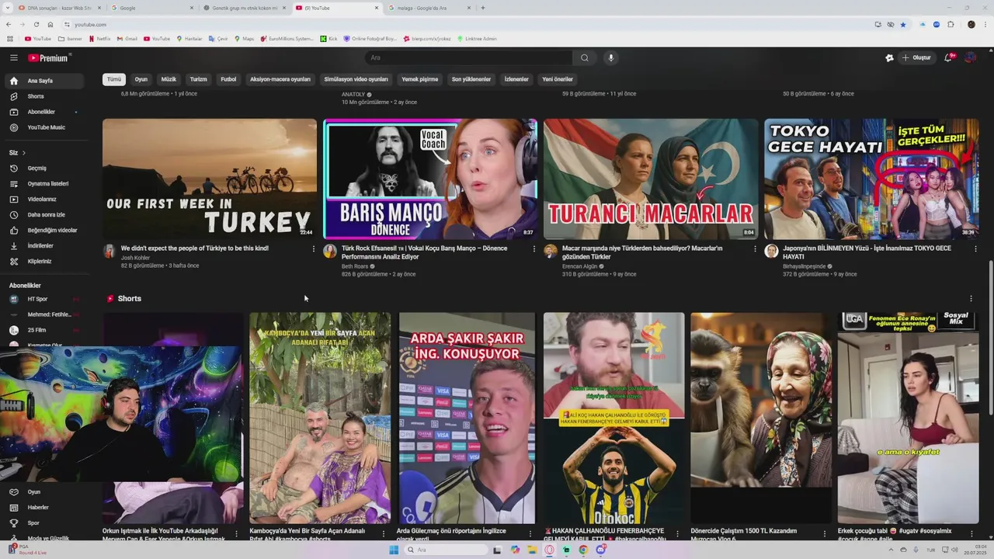
Task: Open a new browser tab
Action: (483, 8)
